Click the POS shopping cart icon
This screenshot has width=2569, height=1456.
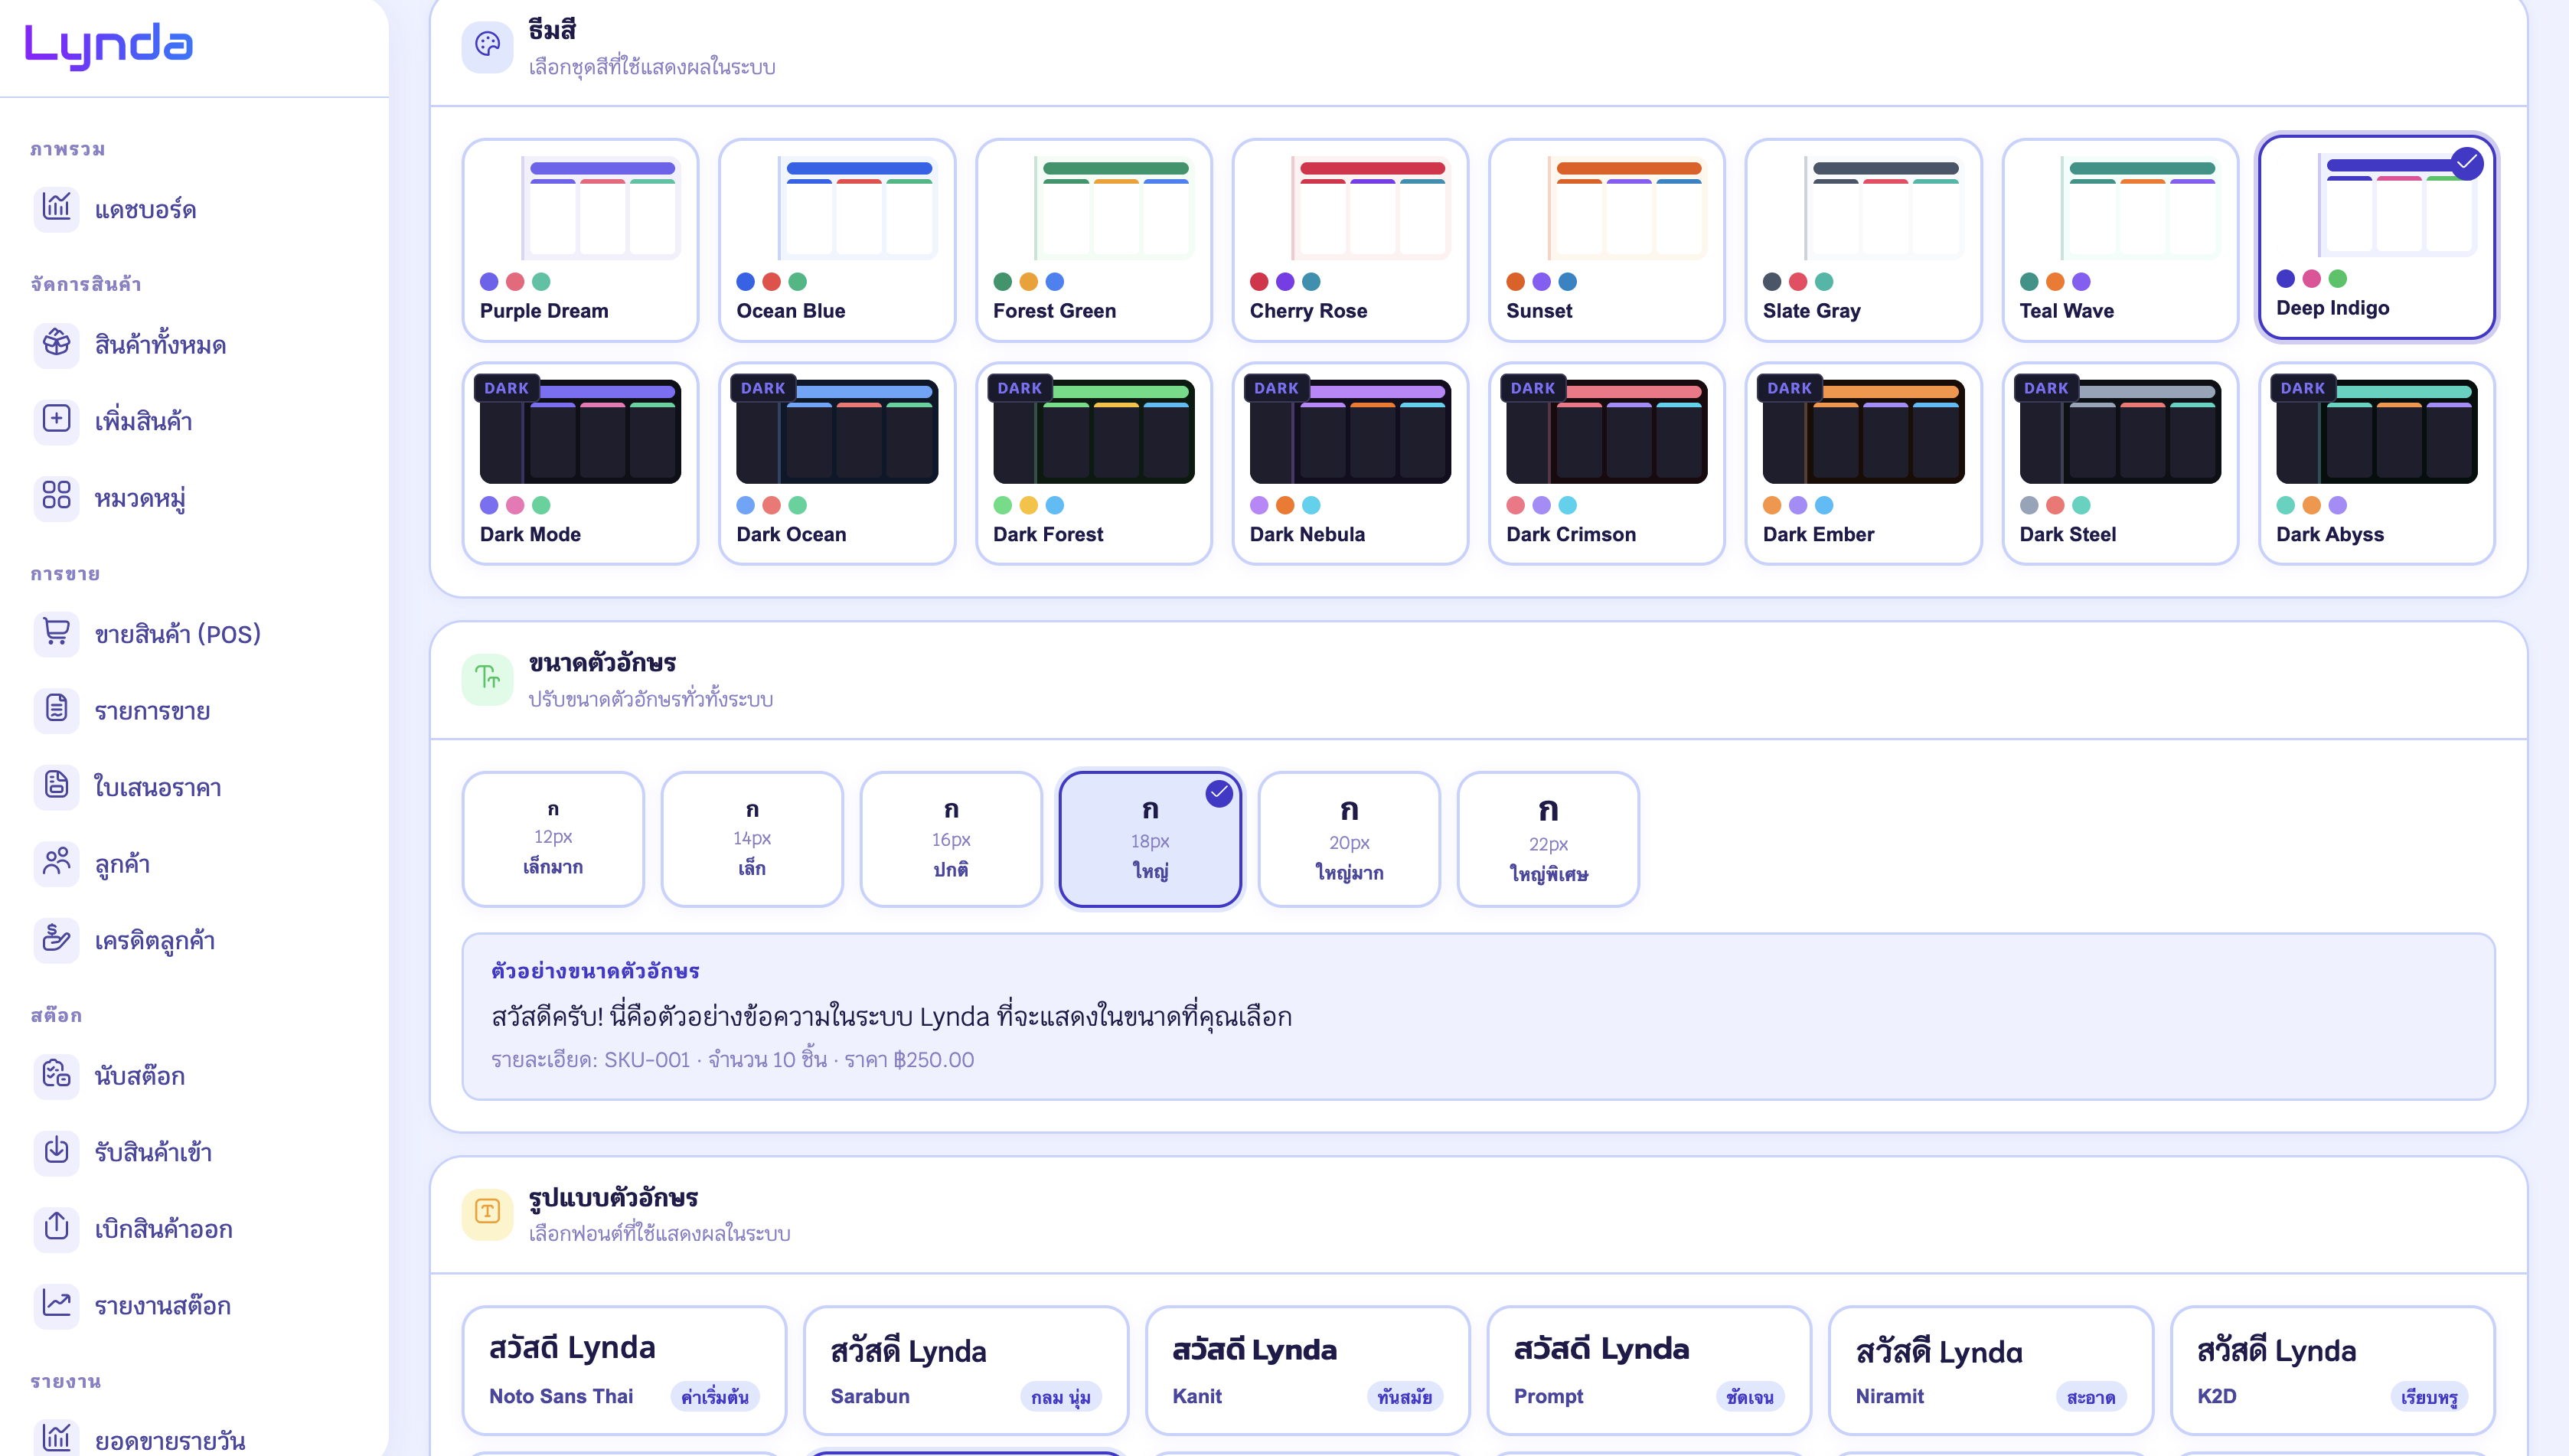click(56, 632)
